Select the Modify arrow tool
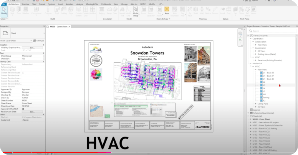The height and width of the screenshot is (155, 298). pos(4,11)
